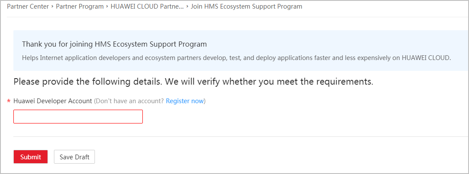Click the chevron right before Join HMS Ecosystem
The width and height of the screenshot is (469, 174).
pos(187,6)
